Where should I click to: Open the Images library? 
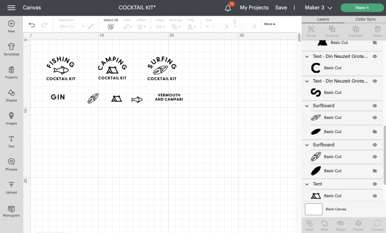[x=11, y=118]
